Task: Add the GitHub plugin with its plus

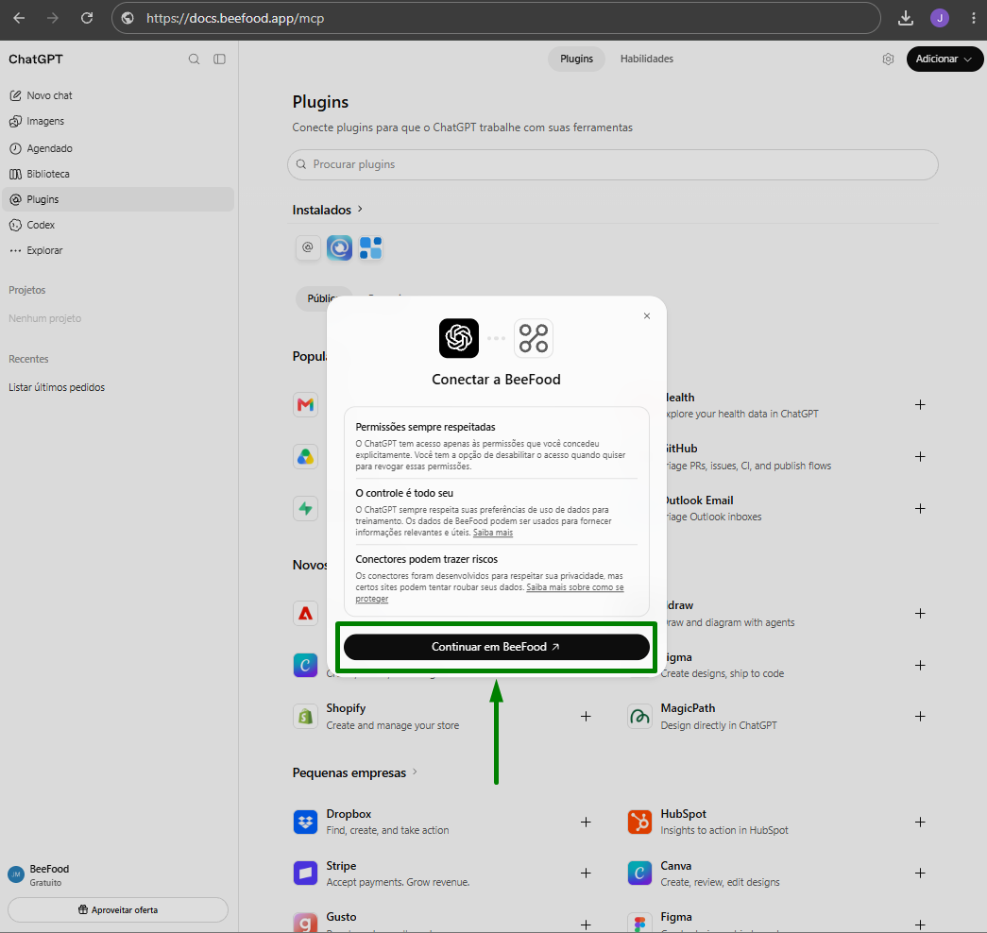Action: 920,456
